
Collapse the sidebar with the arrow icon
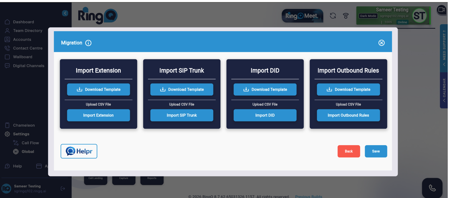point(65,13)
